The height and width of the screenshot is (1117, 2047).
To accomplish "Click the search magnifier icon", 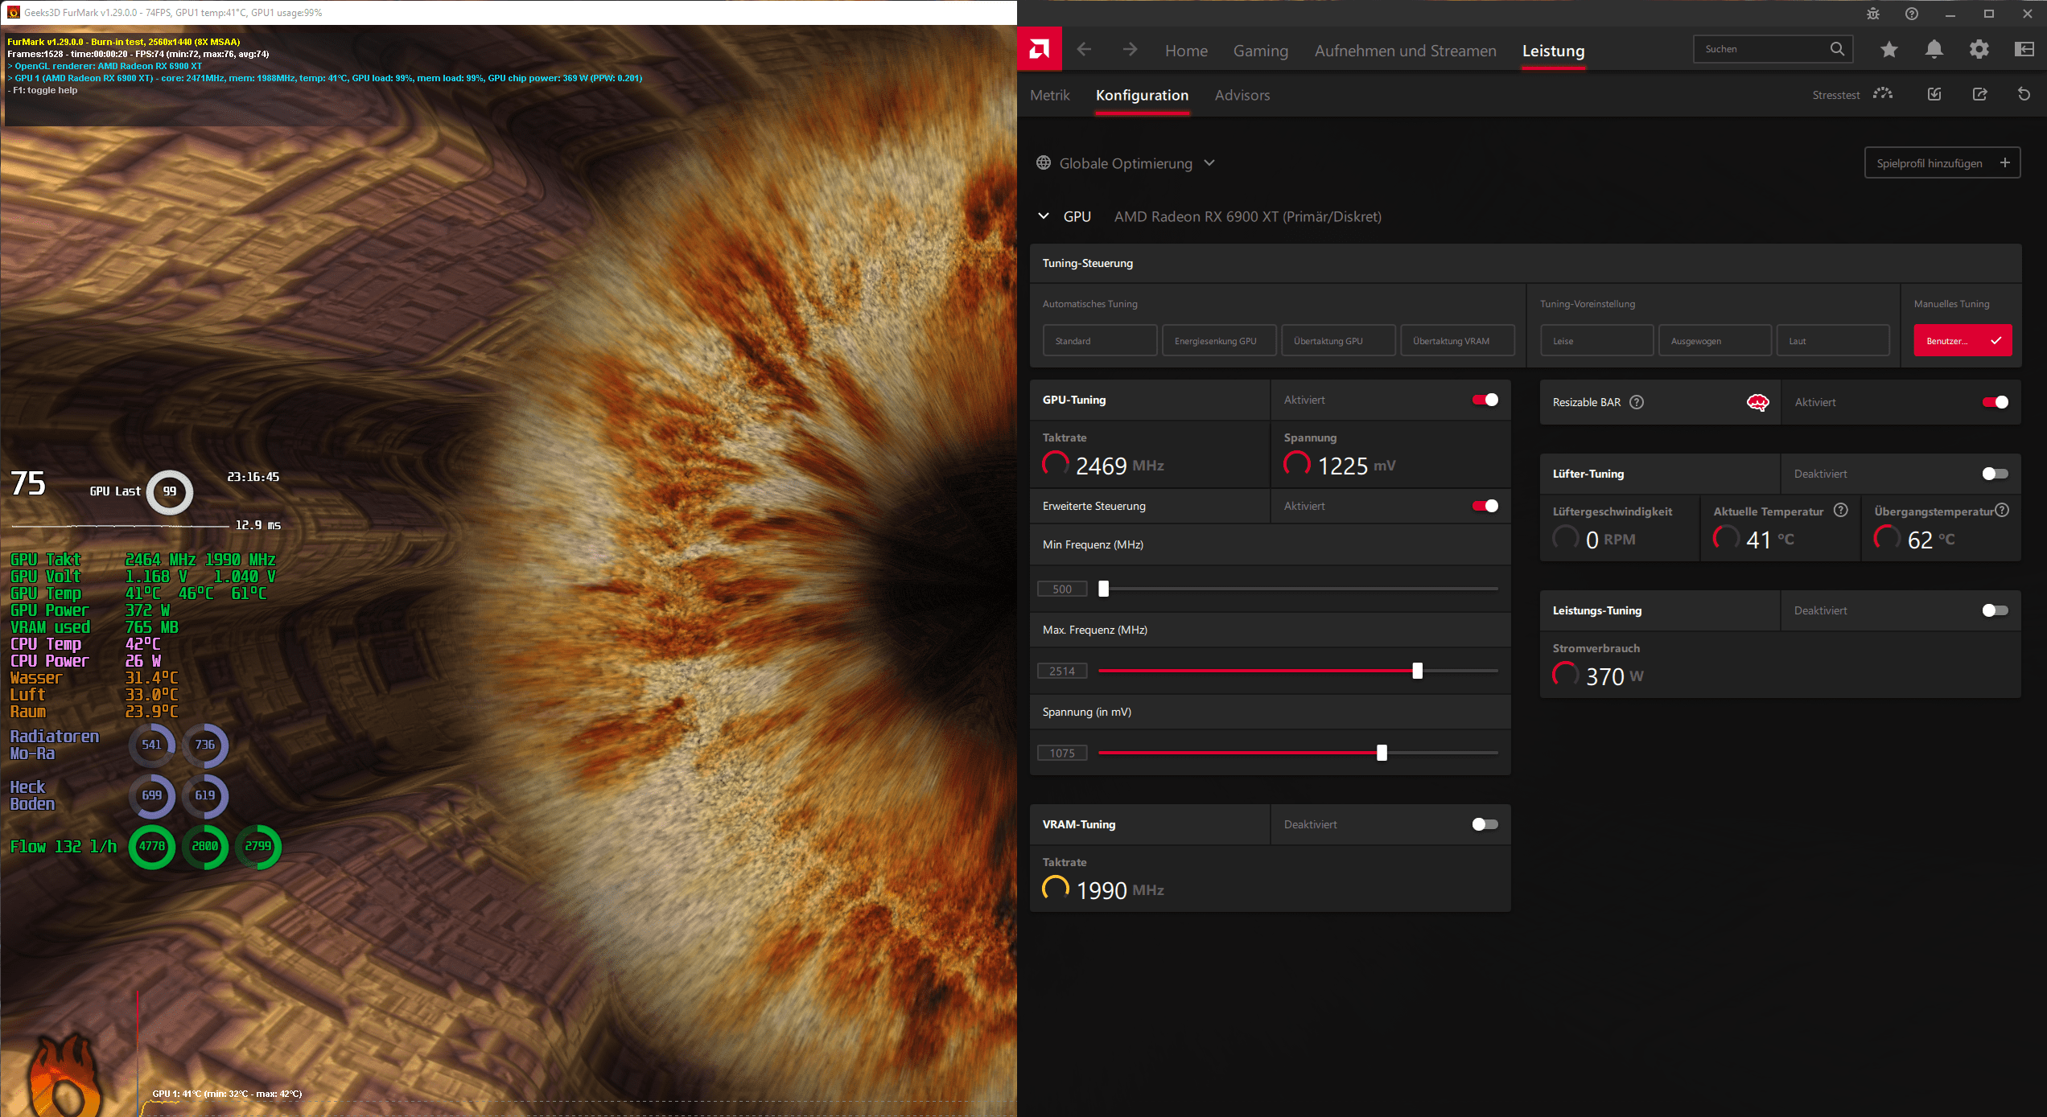I will pos(1837,49).
